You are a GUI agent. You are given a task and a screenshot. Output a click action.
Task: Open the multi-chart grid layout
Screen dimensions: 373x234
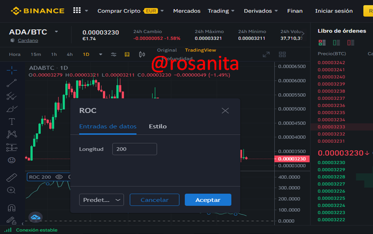coord(282,55)
